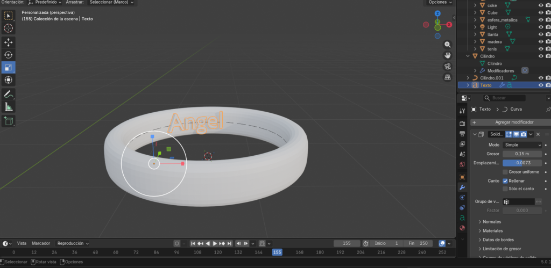Expand the Normales section
The width and height of the screenshot is (551, 268).
493,222
